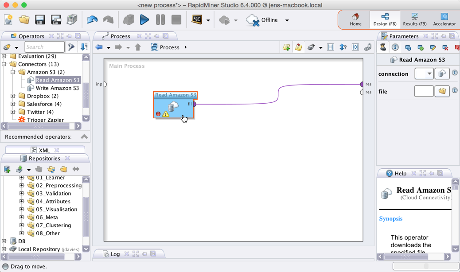
Task: Click the file browse folder icon
Action: (x=442, y=91)
